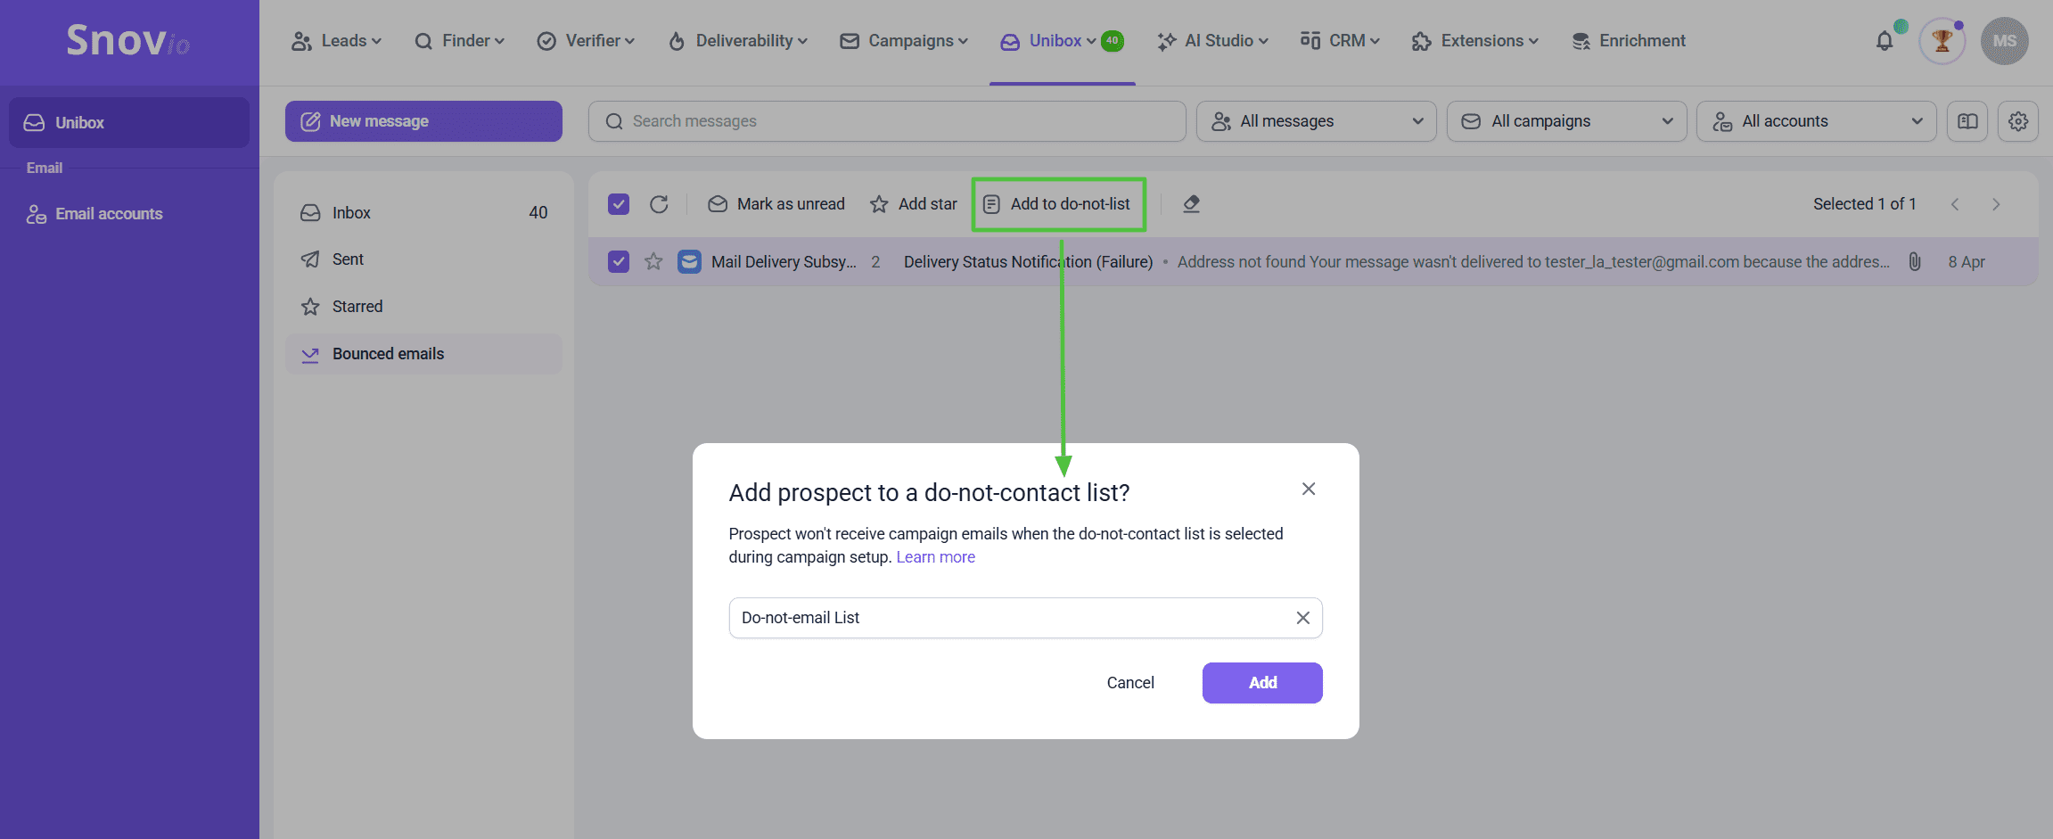
Task: Clear the Do-not-email List selection
Action: point(1302,618)
